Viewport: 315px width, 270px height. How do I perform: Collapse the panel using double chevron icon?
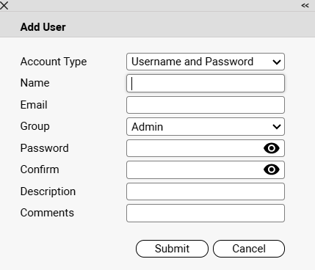[305, 5]
